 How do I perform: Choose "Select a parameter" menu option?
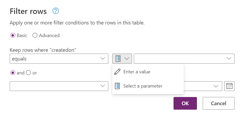143,86
